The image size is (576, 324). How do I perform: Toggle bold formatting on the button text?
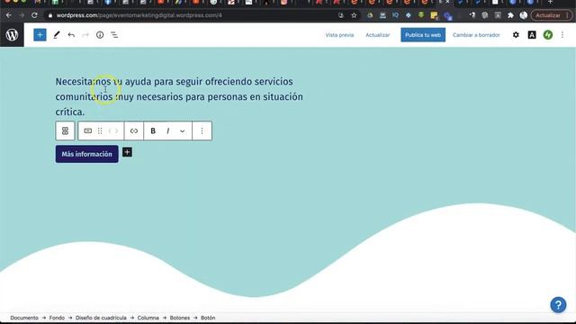click(x=153, y=130)
